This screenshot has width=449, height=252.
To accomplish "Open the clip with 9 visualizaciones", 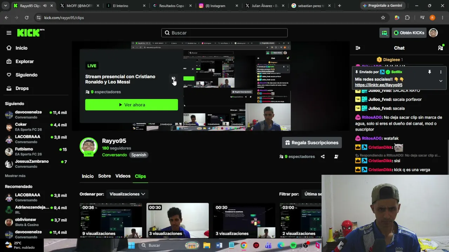I will tap(111, 220).
